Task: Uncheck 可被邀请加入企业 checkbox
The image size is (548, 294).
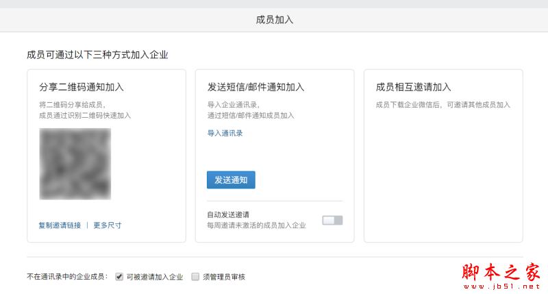Action: pos(119,277)
